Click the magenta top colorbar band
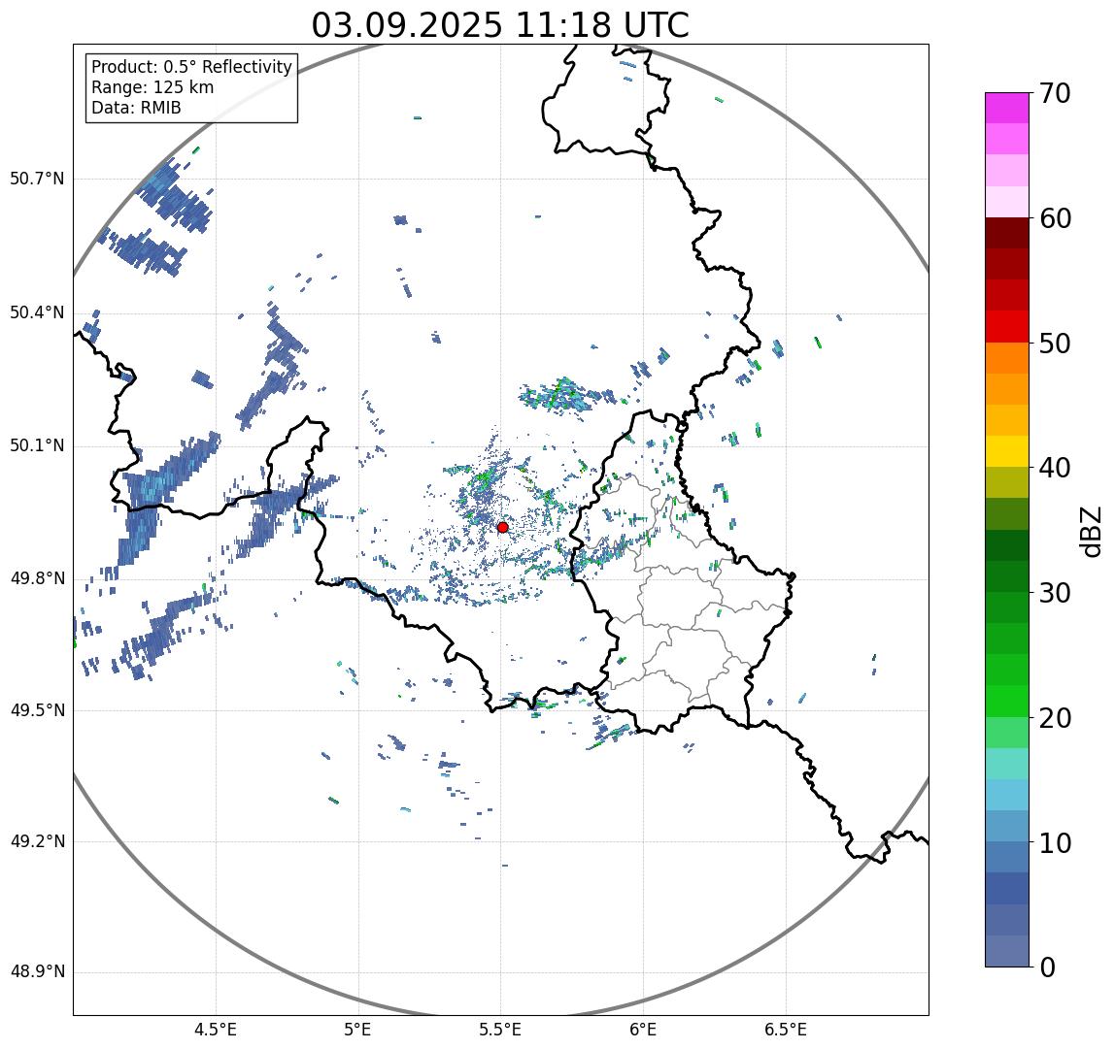Image resolution: width=1115 pixels, height=1049 pixels. point(1007,108)
